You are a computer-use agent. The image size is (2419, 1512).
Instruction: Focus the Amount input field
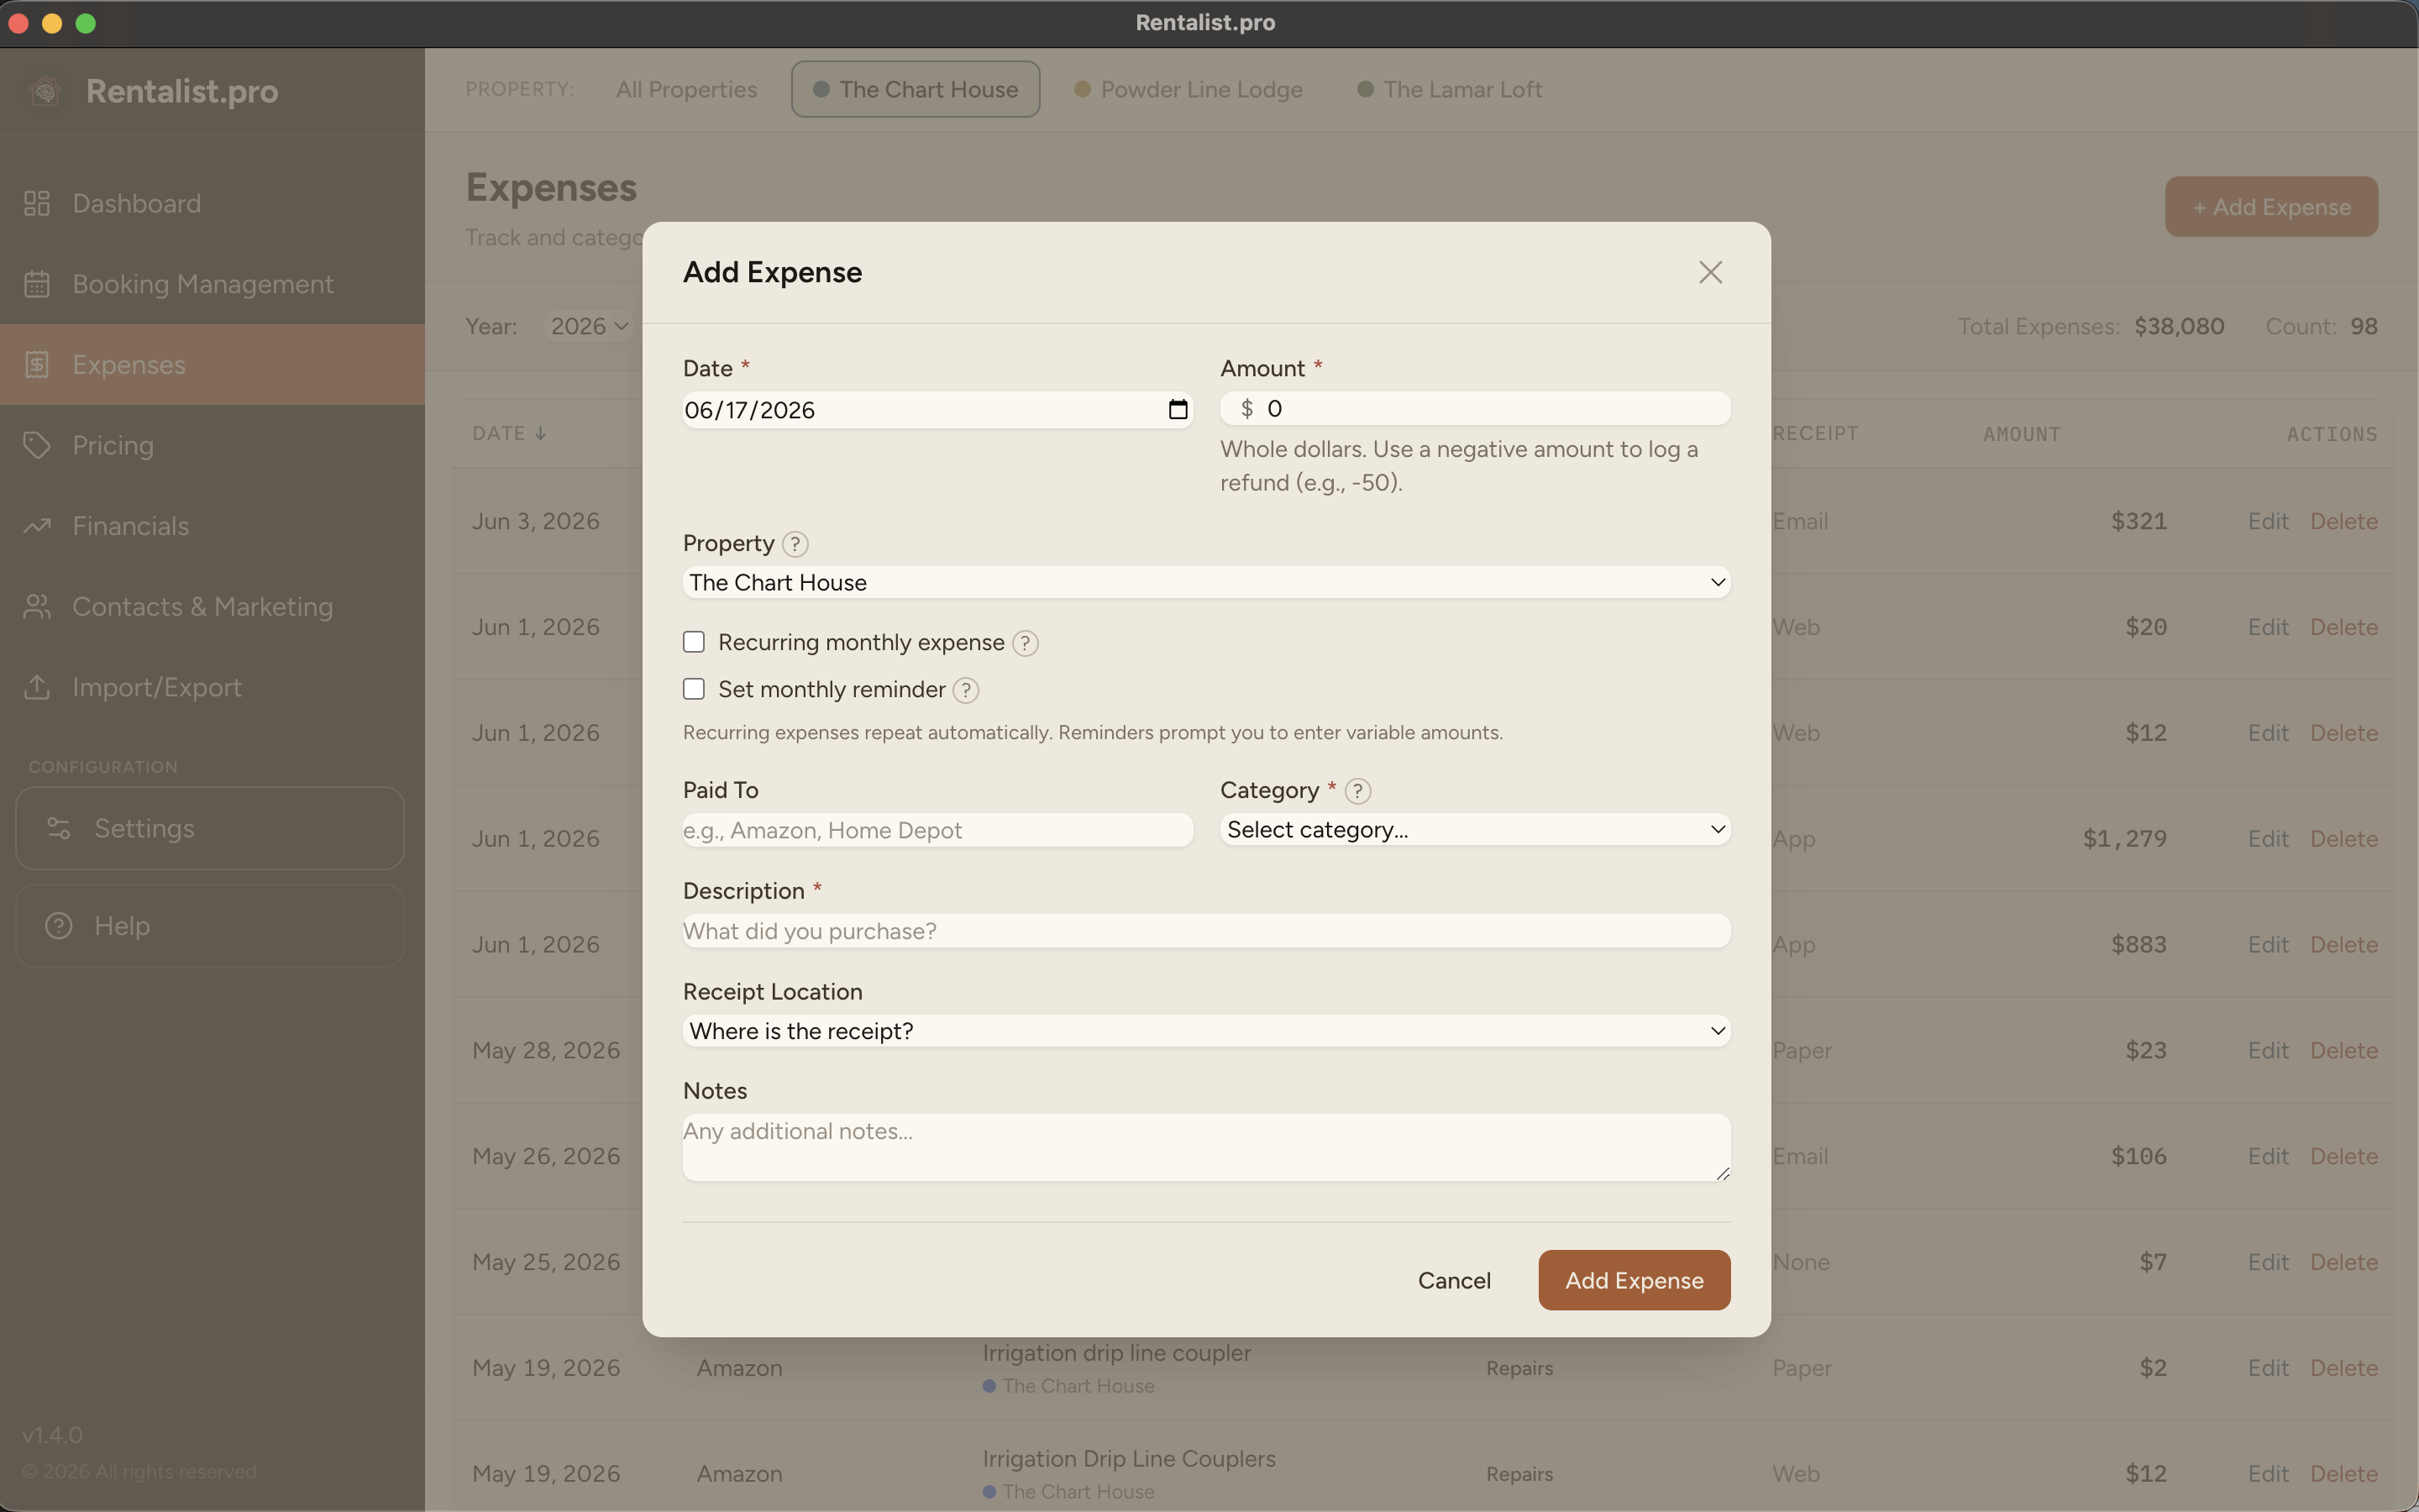pos(1476,408)
